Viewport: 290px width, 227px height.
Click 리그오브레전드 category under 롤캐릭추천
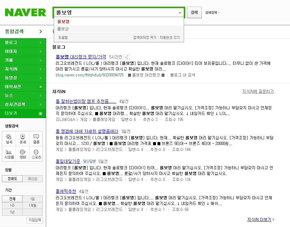click(x=109, y=209)
